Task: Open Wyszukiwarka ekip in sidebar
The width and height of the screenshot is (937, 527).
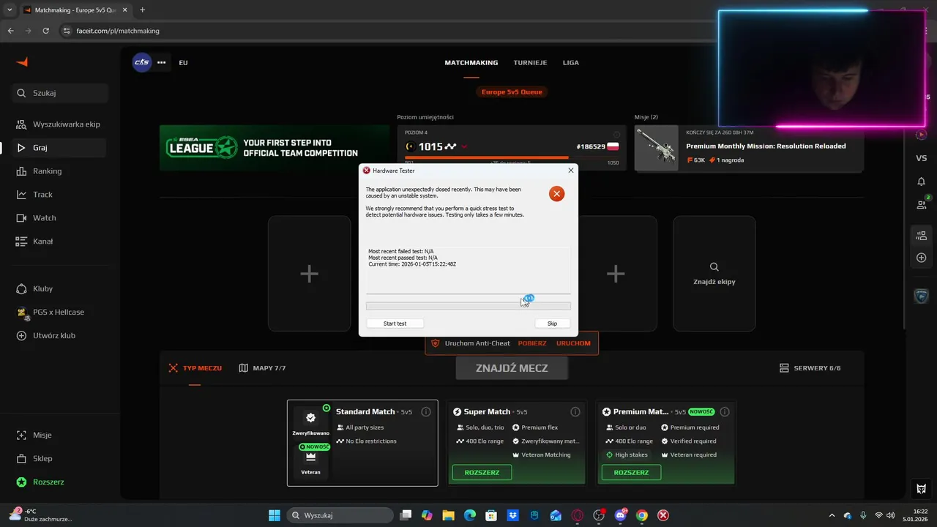Action: pyautogui.click(x=60, y=124)
